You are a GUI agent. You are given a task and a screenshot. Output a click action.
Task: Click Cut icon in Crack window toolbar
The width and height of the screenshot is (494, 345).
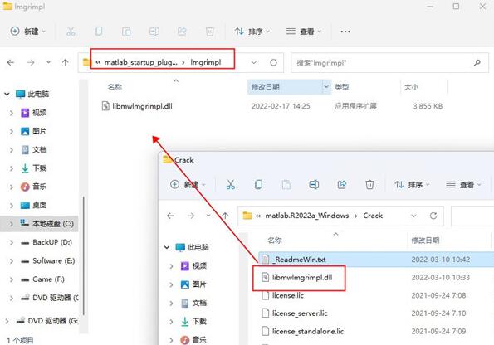231,184
